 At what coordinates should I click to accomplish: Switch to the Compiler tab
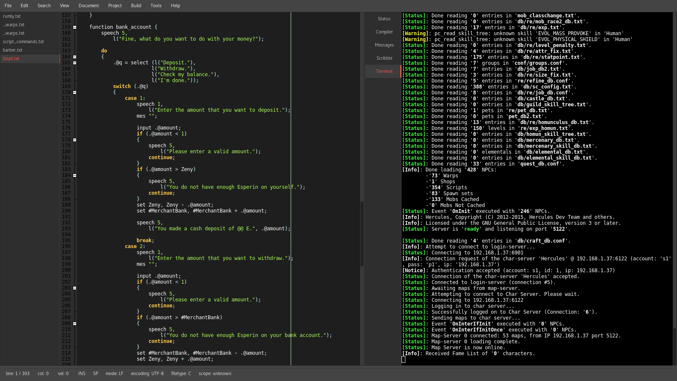(384, 32)
